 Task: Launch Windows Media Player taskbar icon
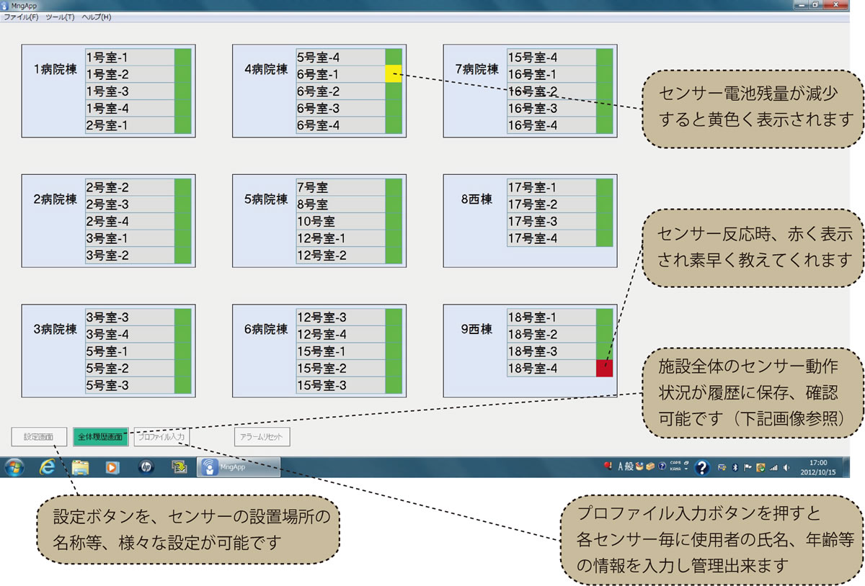112,467
